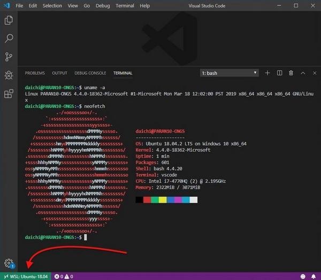Click the red color block in neofetch
This screenshot has height=280, width=321.
point(147,200)
